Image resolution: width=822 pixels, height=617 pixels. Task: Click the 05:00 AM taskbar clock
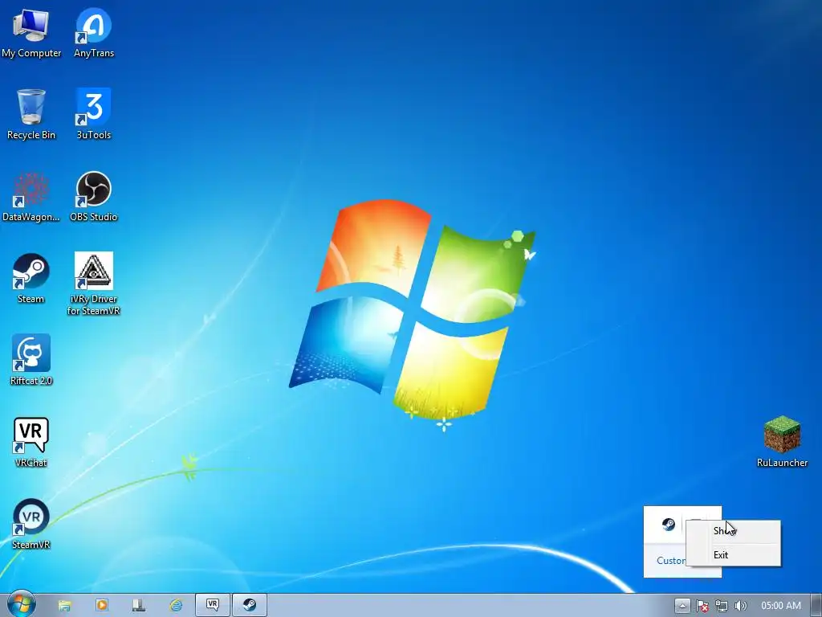pyautogui.click(x=780, y=606)
